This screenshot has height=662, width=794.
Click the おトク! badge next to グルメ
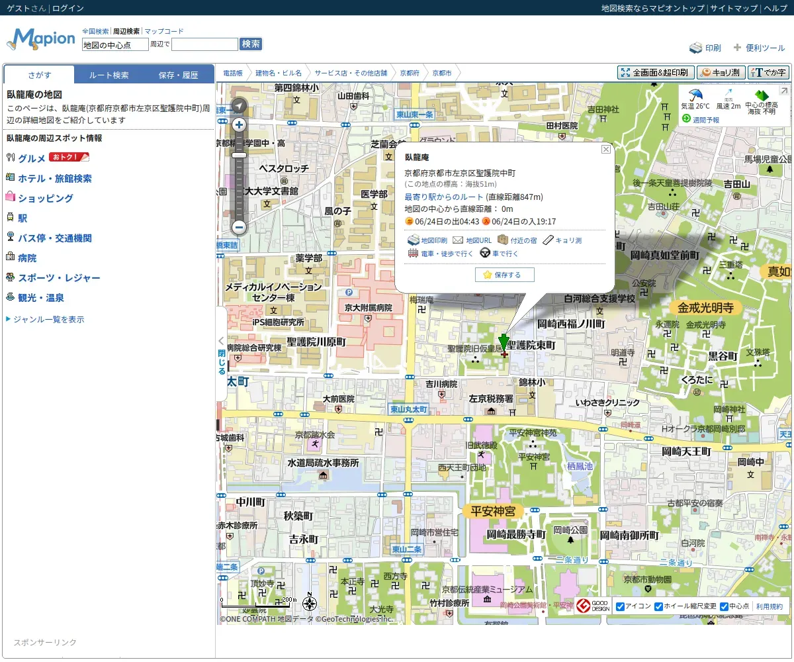pyautogui.click(x=69, y=158)
